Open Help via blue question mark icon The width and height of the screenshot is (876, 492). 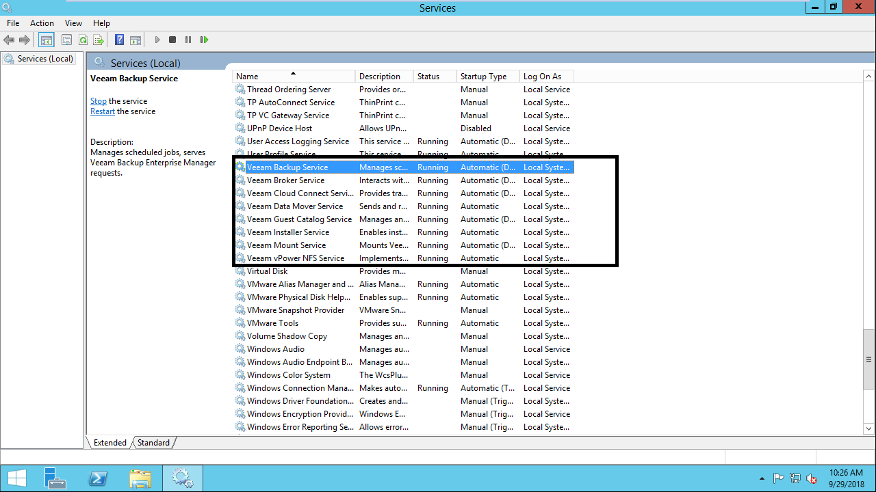tap(119, 40)
